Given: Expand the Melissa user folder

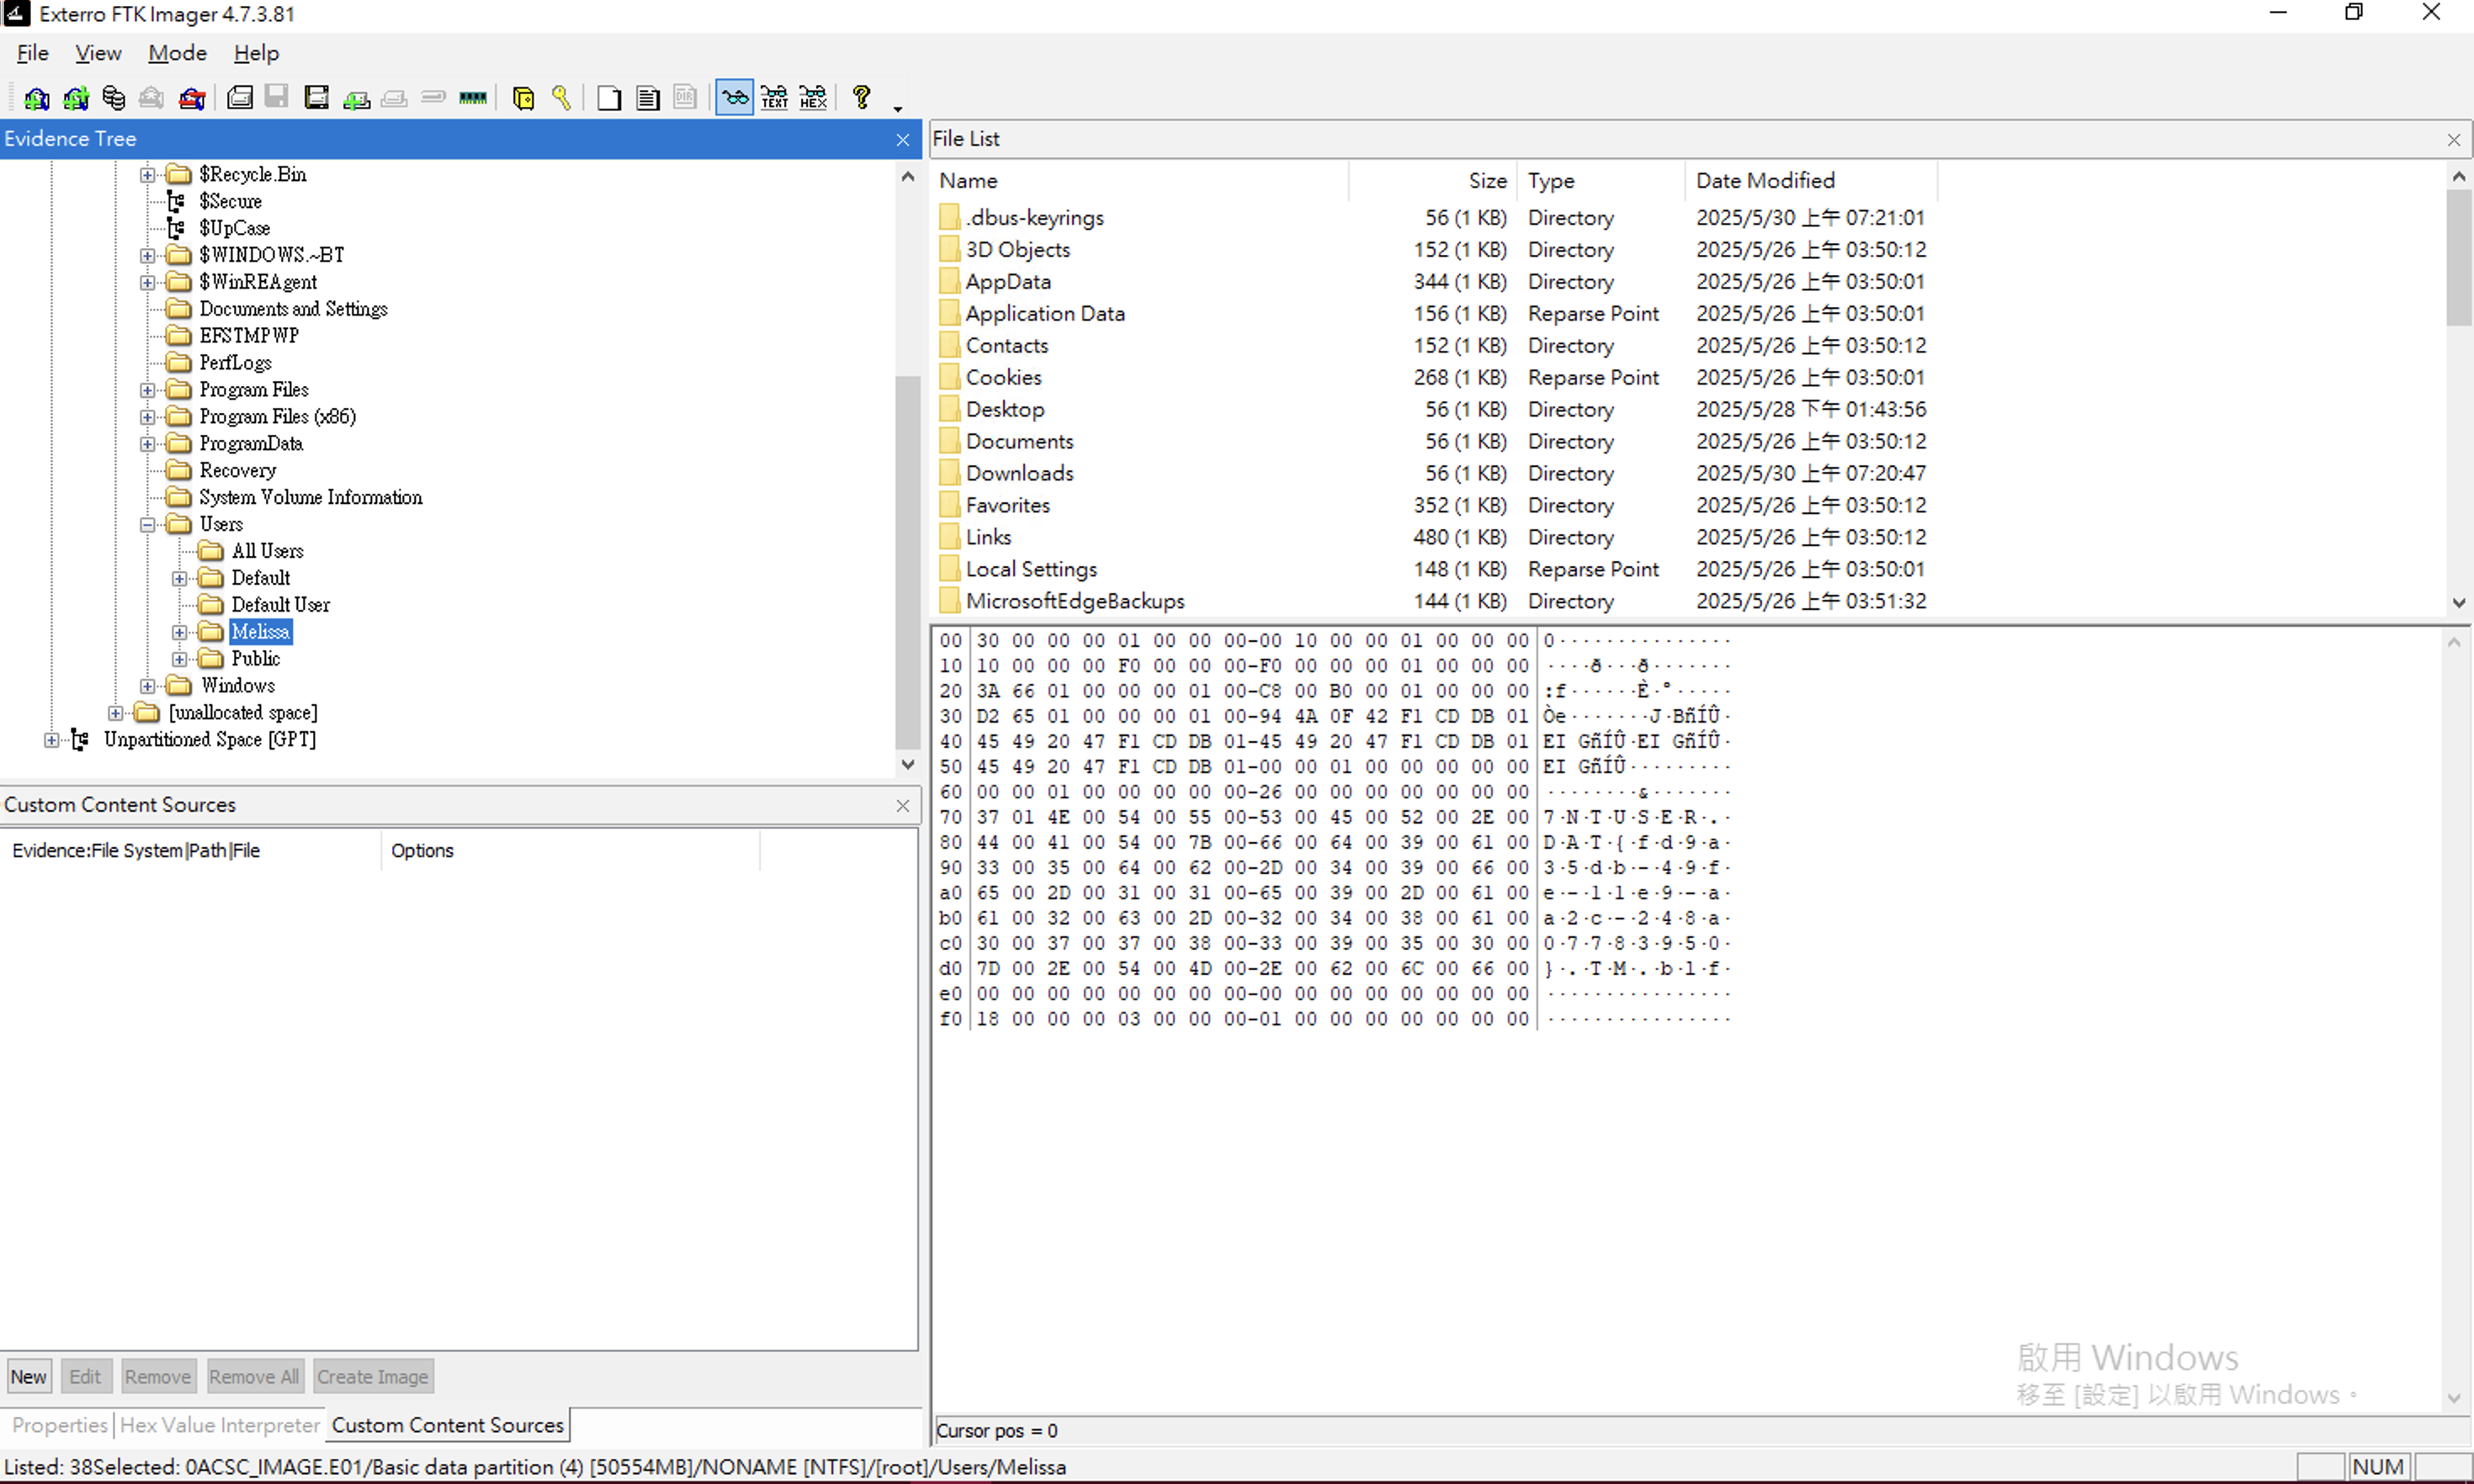Looking at the screenshot, I should pyautogui.click(x=179, y=632).
